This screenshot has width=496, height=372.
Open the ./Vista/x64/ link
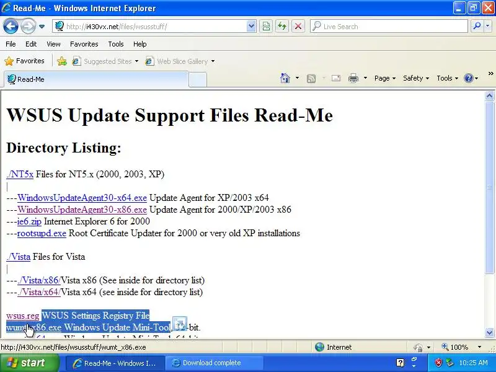pyautogui.click(x=39, y=292)
